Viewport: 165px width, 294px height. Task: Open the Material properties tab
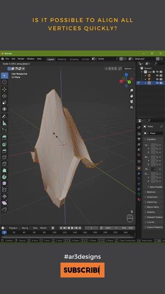(x=139, y=199)
